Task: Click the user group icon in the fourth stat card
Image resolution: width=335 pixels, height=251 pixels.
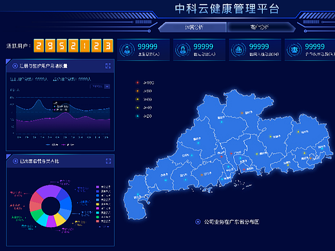Action: (294, 50)
